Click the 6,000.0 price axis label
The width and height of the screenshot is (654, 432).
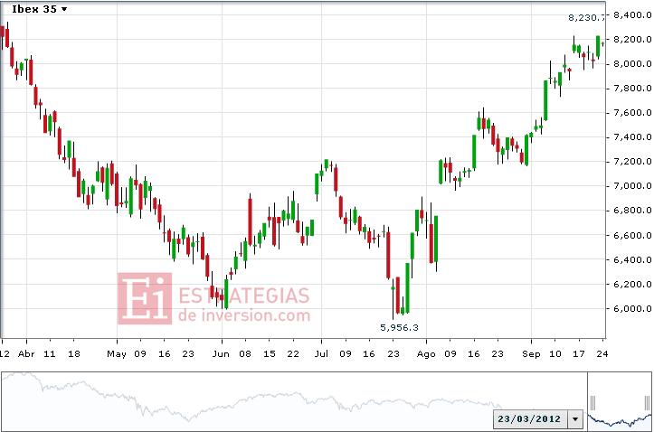[632, 309]
